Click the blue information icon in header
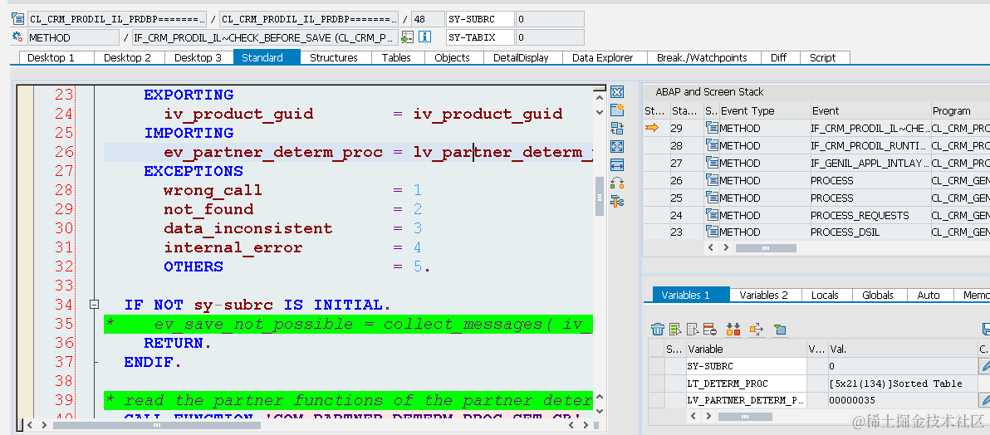 tap(425, 37)
